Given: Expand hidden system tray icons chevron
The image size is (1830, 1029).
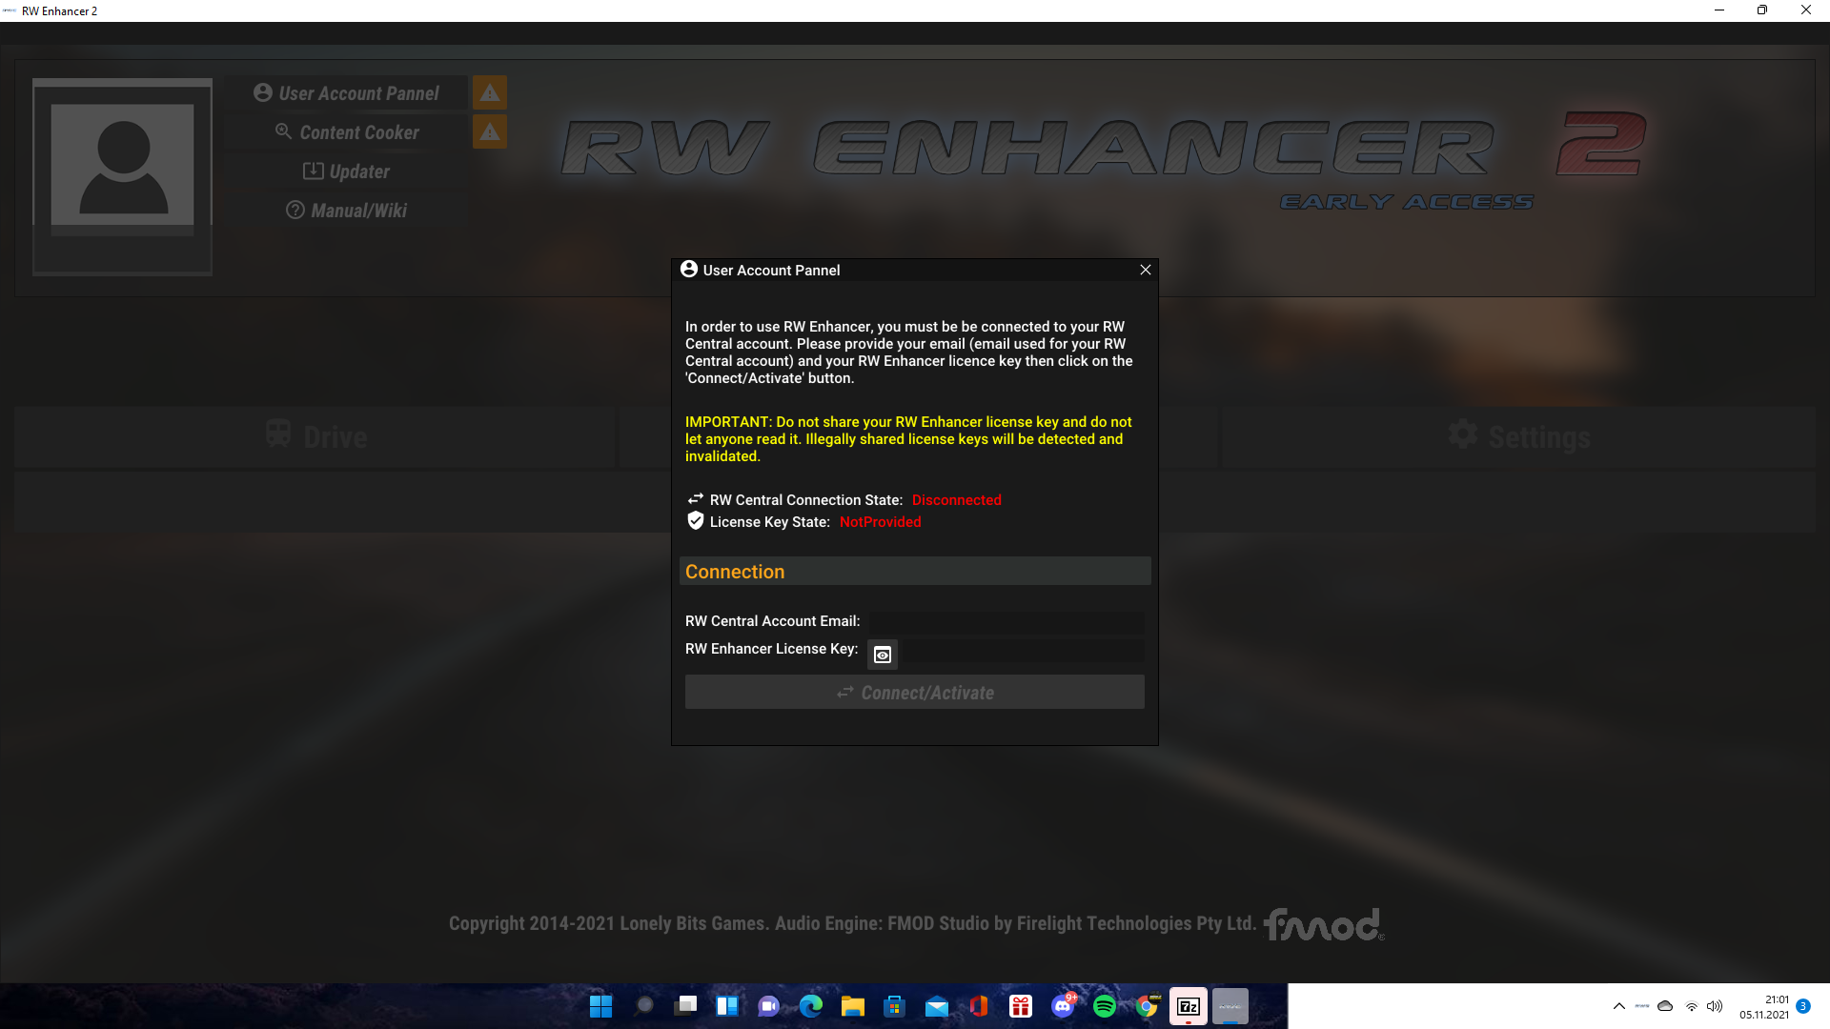Looking at the screenshot, I should 1618,1006.
